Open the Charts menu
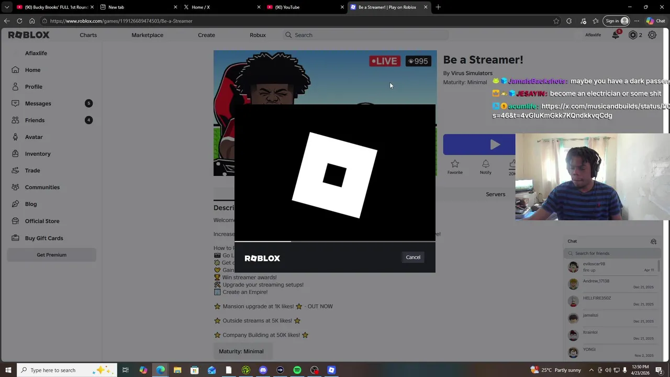This screenshot has width=670, height=377. [88, 35]
